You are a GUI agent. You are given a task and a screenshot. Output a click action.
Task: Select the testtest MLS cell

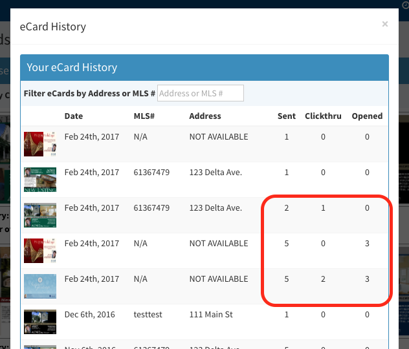148,314
